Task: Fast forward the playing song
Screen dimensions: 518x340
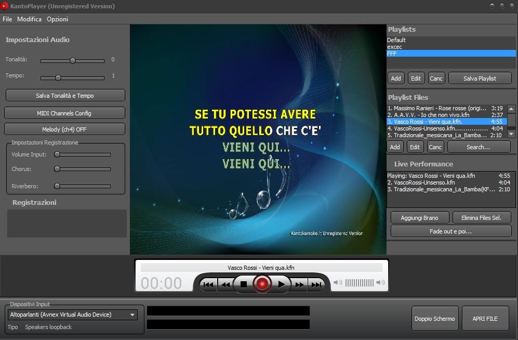Action: tap(299, 284)
